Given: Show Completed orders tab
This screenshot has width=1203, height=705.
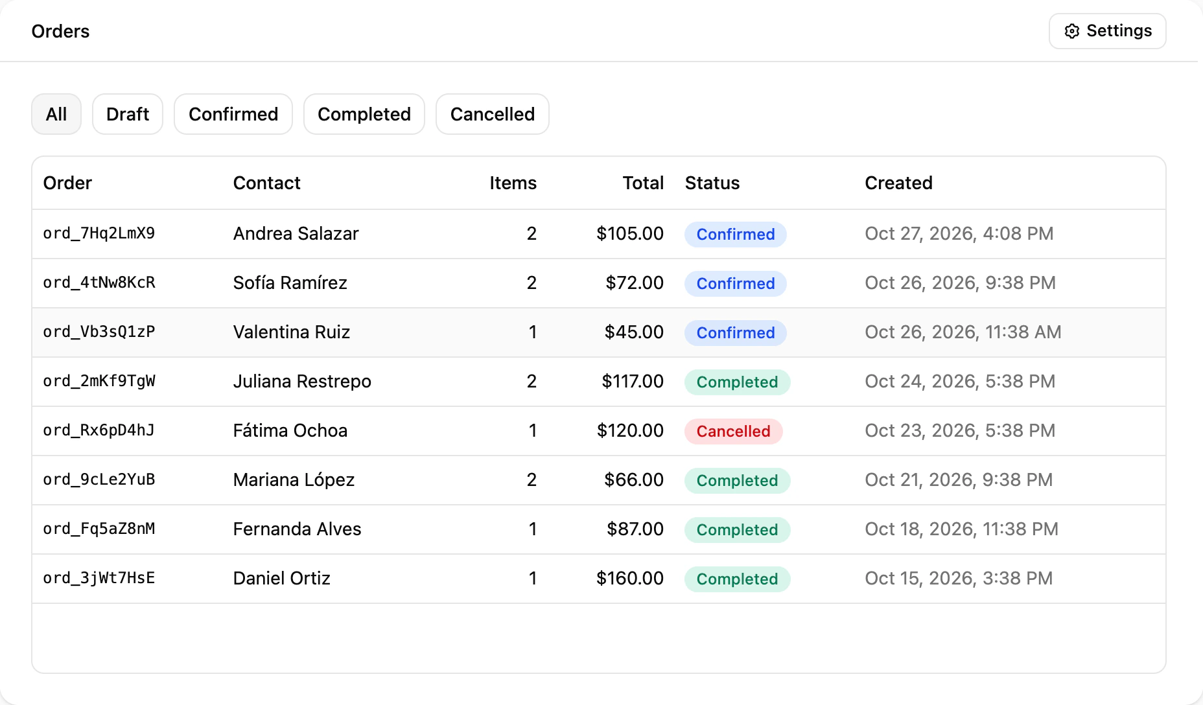Looking at the screenshot, I should pos(364,114).
